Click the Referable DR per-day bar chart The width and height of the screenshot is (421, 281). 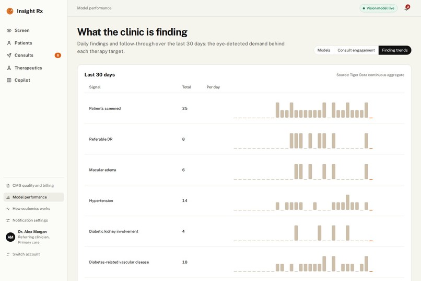[303, 141]
